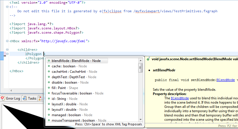Screen dimensions: 238x129
Task: Collapse the Polygon element fold marker
Action: pos(7,54)
